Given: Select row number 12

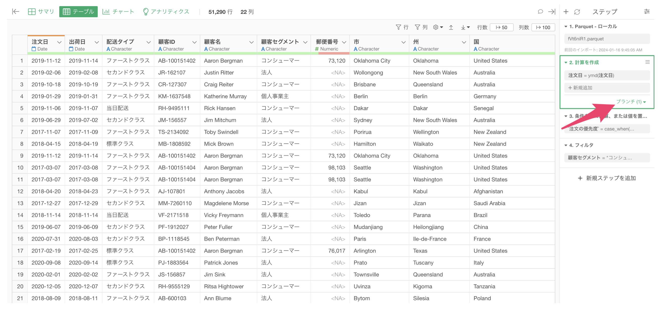Looking at the screenshot, I should 20,192.
